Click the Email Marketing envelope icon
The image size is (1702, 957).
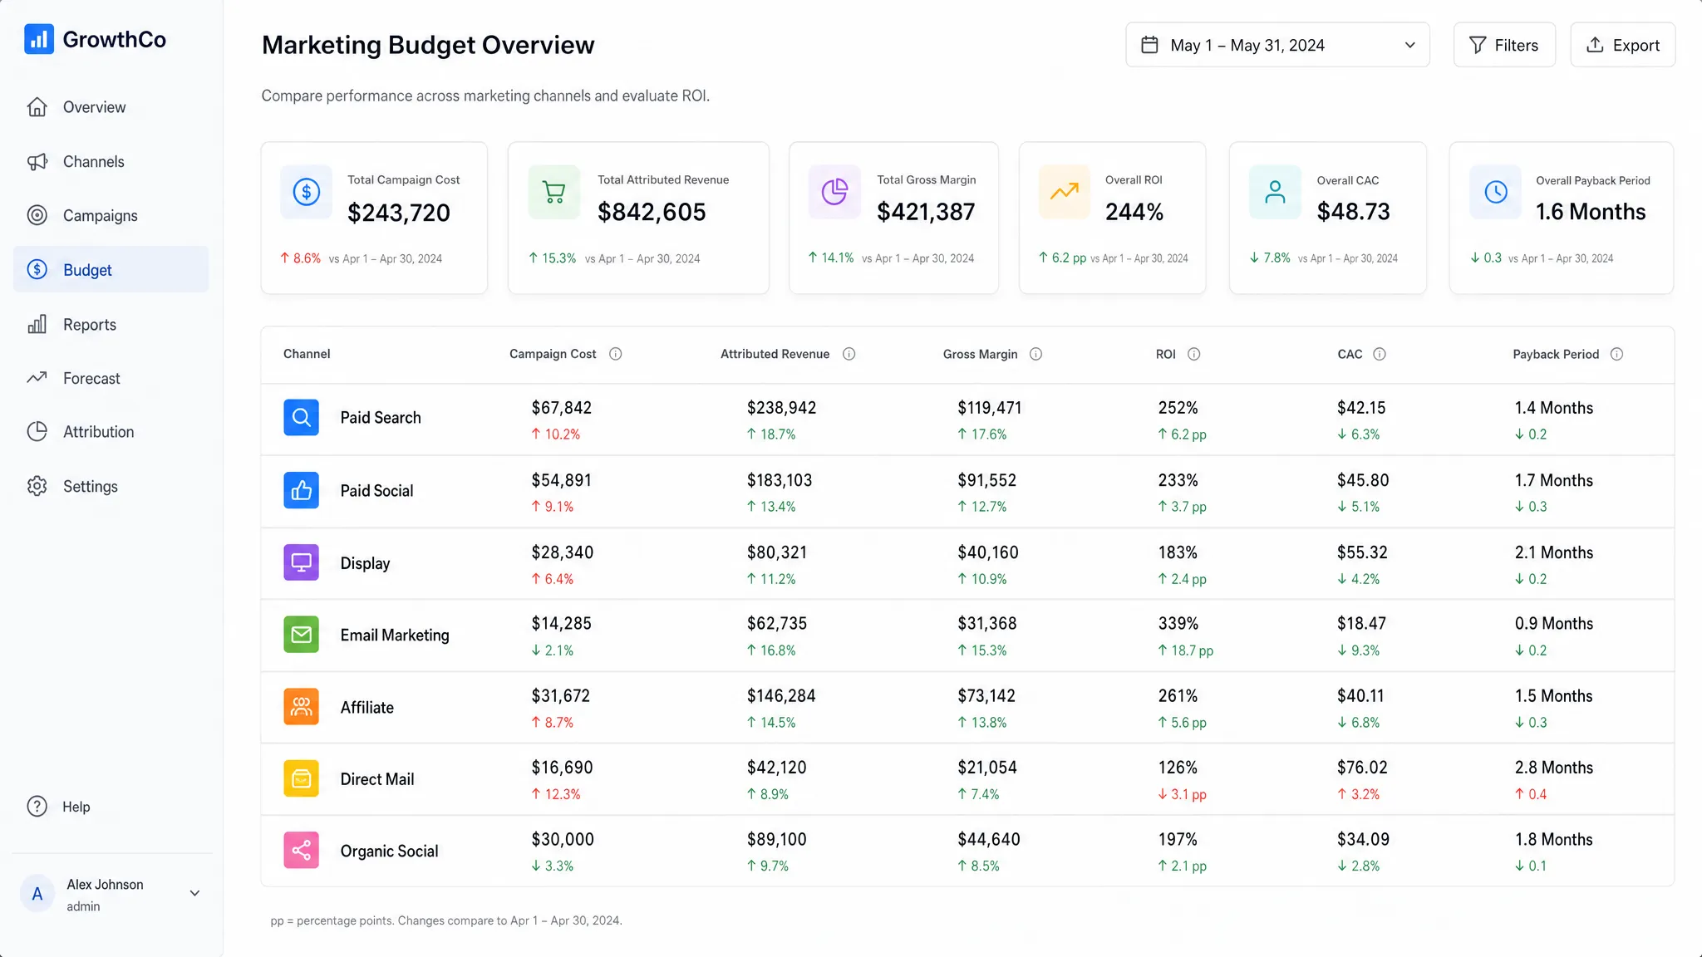[x=301, y=635]
